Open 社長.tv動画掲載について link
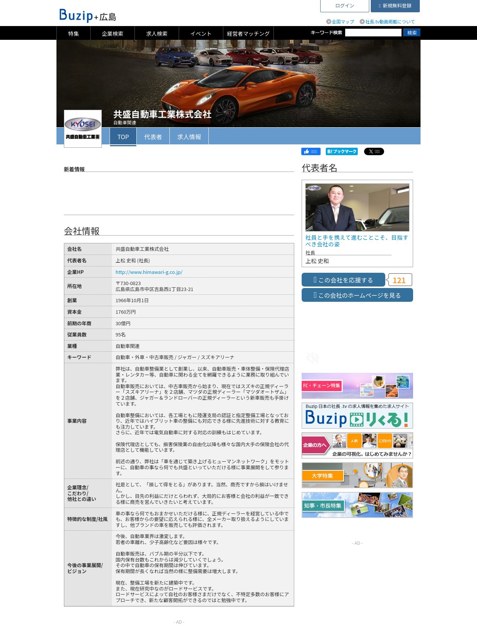Image resolution: width=477 pixels, height=630 pixels. coord(390,22)
